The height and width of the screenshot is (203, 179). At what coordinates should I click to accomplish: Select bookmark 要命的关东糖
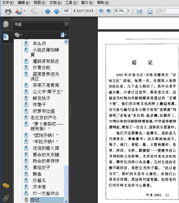(46, 155)
